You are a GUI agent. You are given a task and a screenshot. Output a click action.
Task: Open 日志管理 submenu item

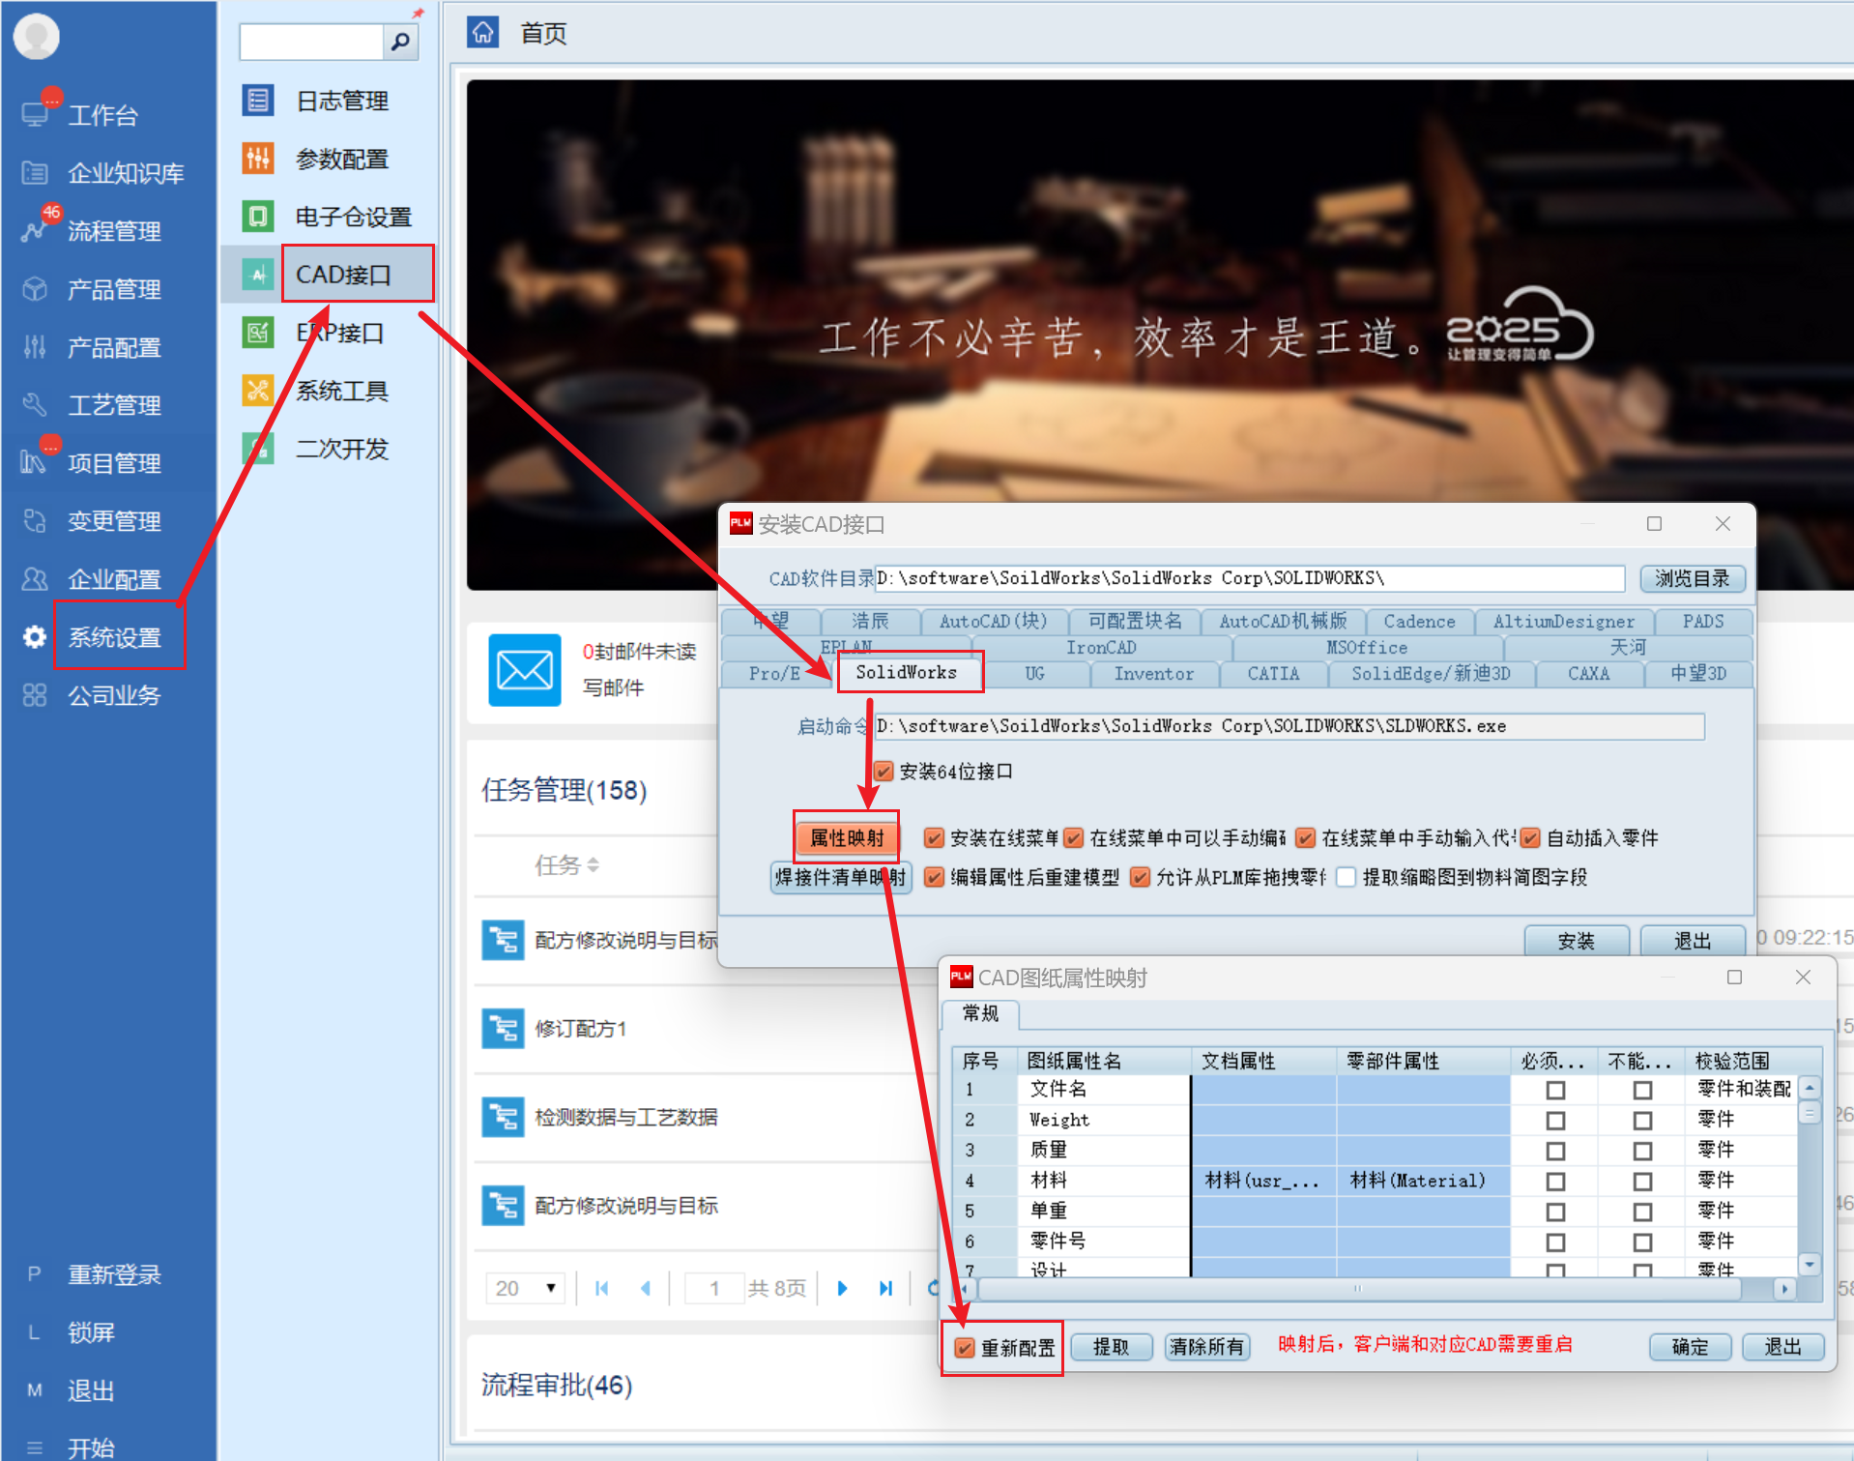[341, 101]
